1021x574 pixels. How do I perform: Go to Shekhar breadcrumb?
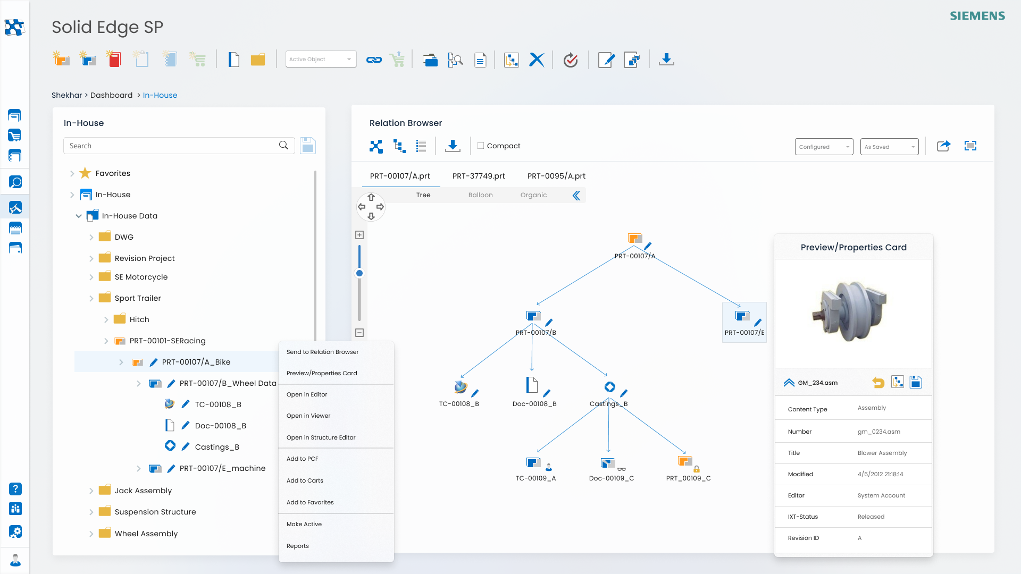tap(66, 95)
